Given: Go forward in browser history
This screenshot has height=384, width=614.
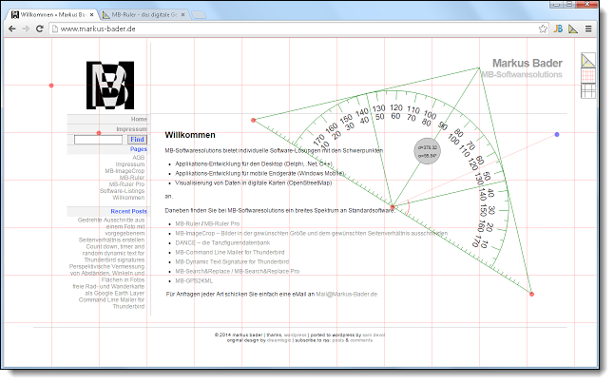Looking at the screenshot, I should pyautogui.click(x=26, y=29).
